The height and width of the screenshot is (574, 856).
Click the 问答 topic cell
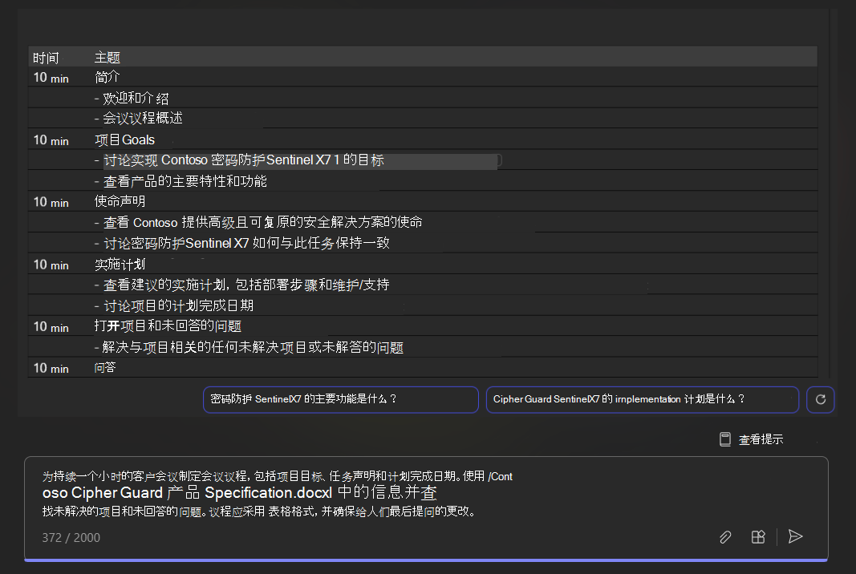click(105, 368)
